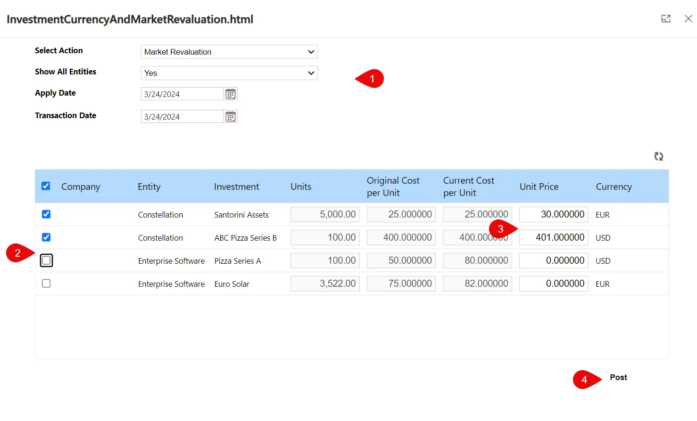Edit Unit Price for Pizza Series A

[554, 260]
